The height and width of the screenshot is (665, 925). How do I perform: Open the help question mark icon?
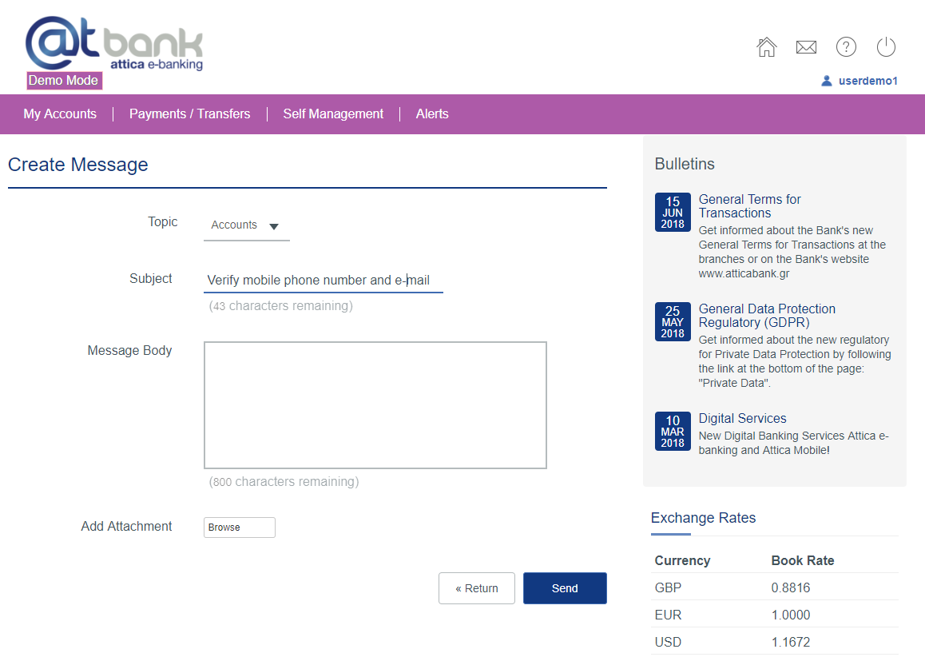846,47
